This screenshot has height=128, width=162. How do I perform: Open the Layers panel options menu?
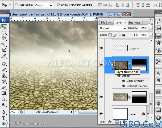[x=151, y=24]
